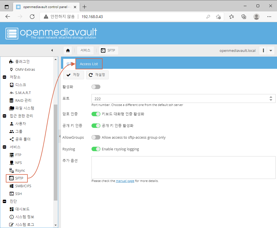Open the manual page link
The height and width of the screenshot is (228, 277).
coord(125,181)
